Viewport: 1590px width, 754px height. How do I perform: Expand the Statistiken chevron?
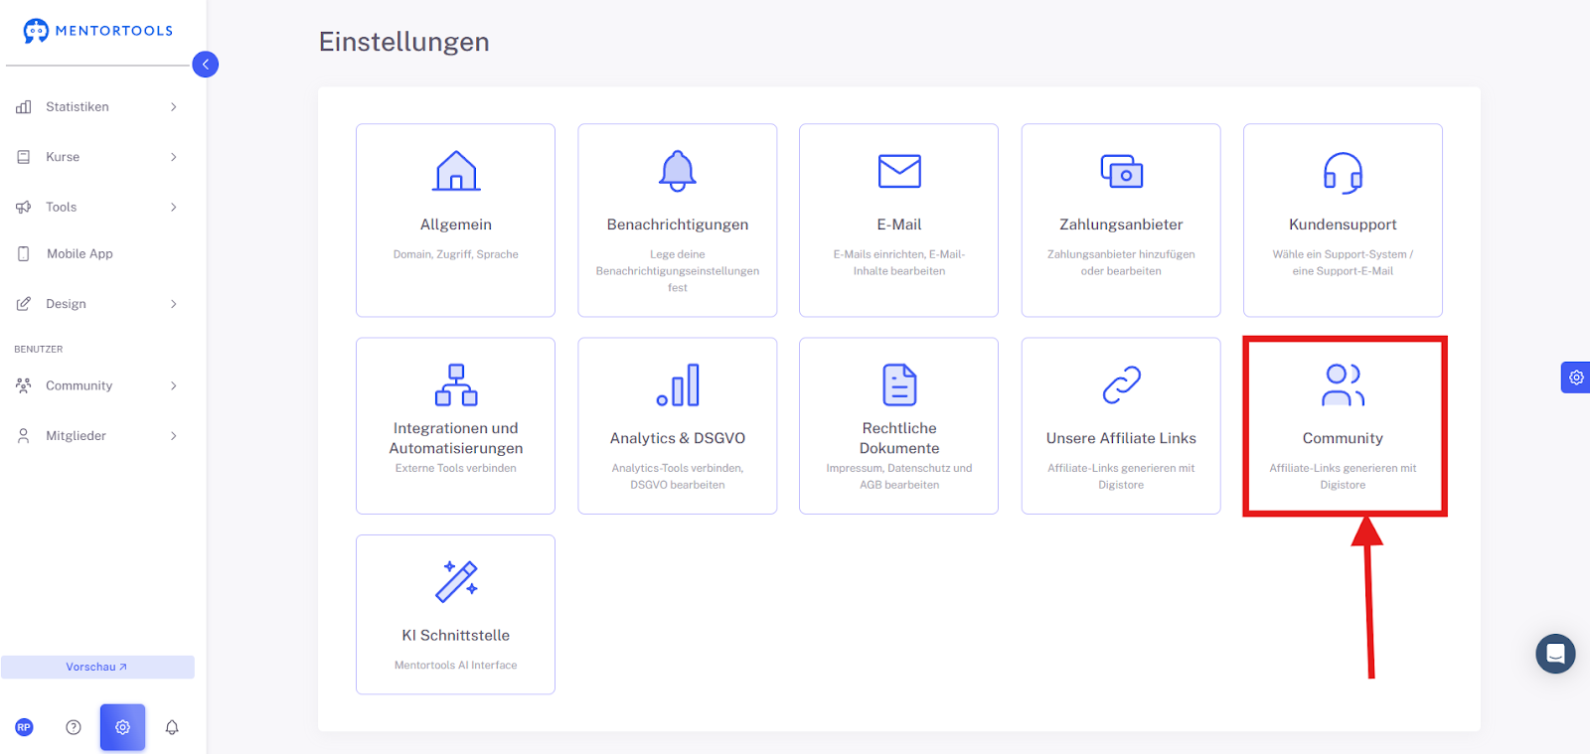[174, 107]
